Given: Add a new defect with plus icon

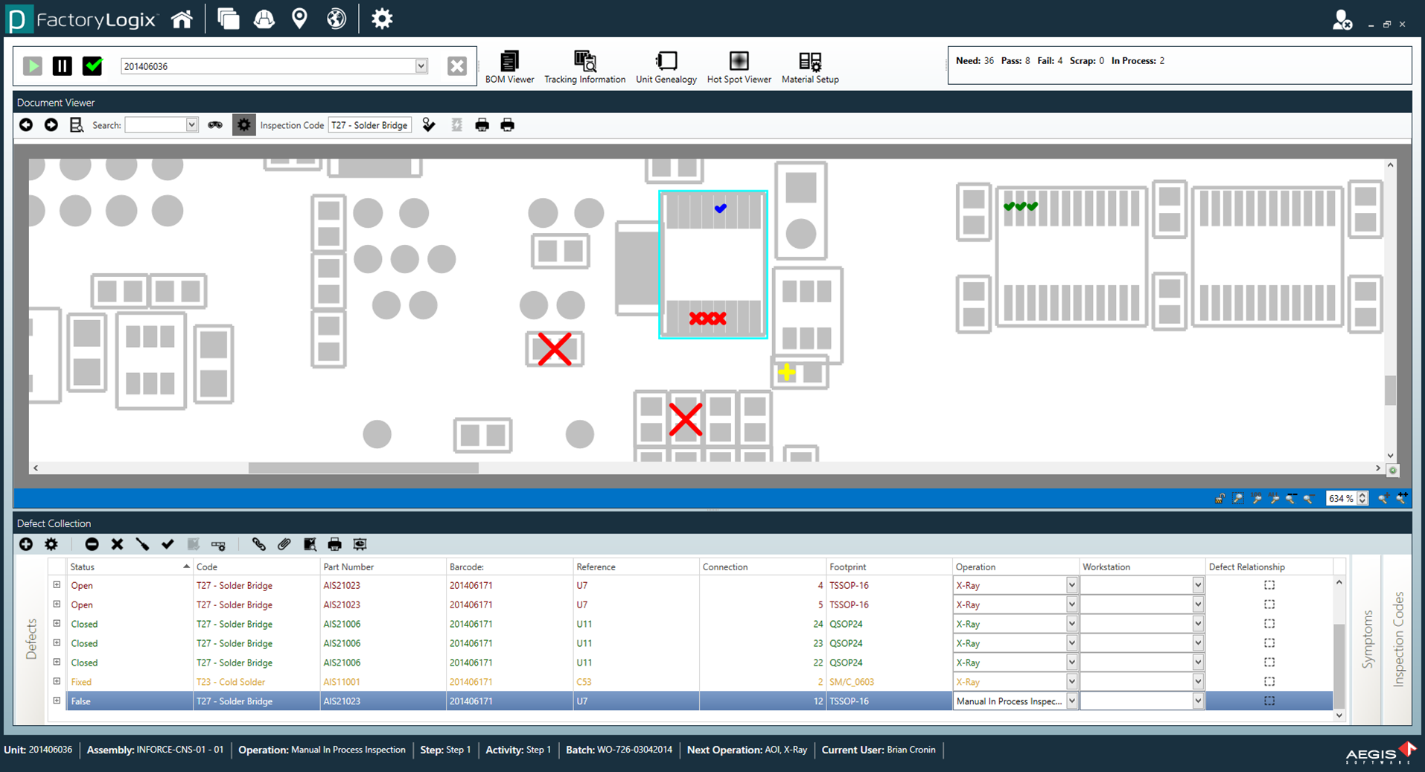Looking at the screenshot, I should 26,544.
